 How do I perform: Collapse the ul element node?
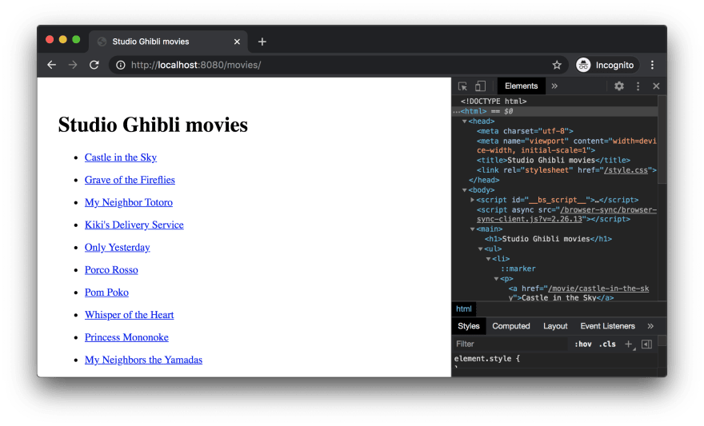(x=481, y=249)
